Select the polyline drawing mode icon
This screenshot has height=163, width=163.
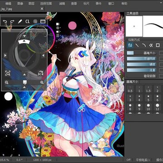pos(151,45)
